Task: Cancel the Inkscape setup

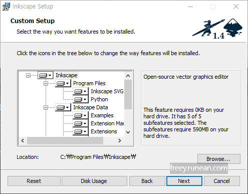Action: pos(222,181)
